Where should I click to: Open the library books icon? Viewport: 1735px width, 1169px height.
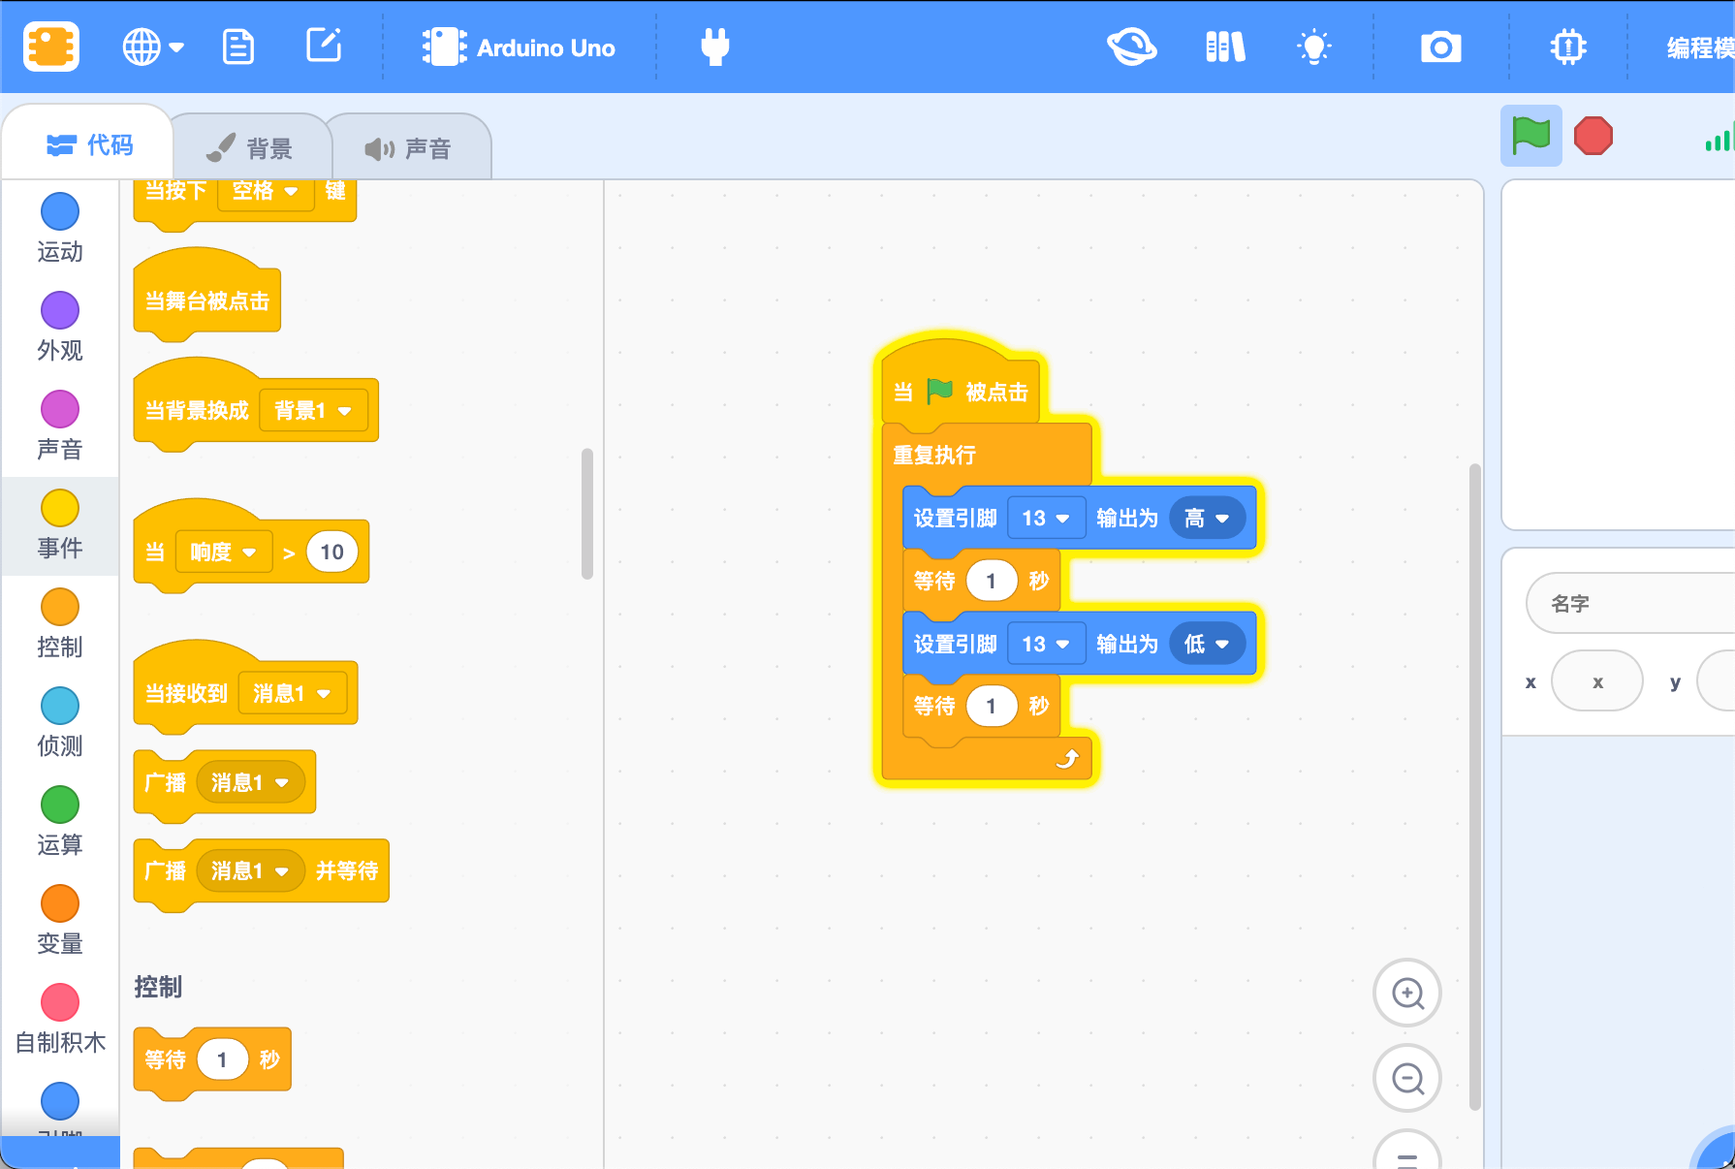(x=1225, y=47)
